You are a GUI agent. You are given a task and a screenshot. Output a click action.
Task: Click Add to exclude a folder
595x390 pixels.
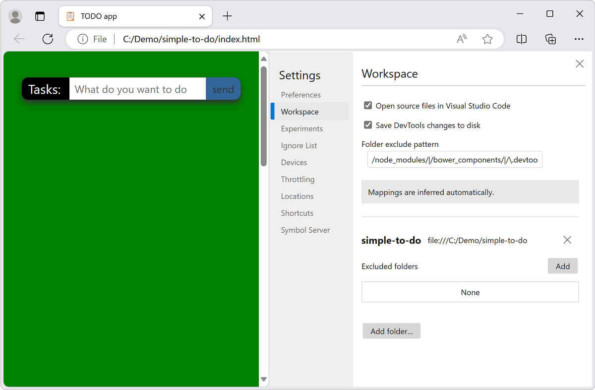(562, 266)
